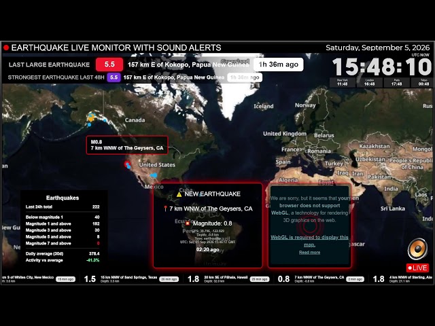Click the UTC NOW label
Viewport: 435px width, 326px height.
(420, 55)
